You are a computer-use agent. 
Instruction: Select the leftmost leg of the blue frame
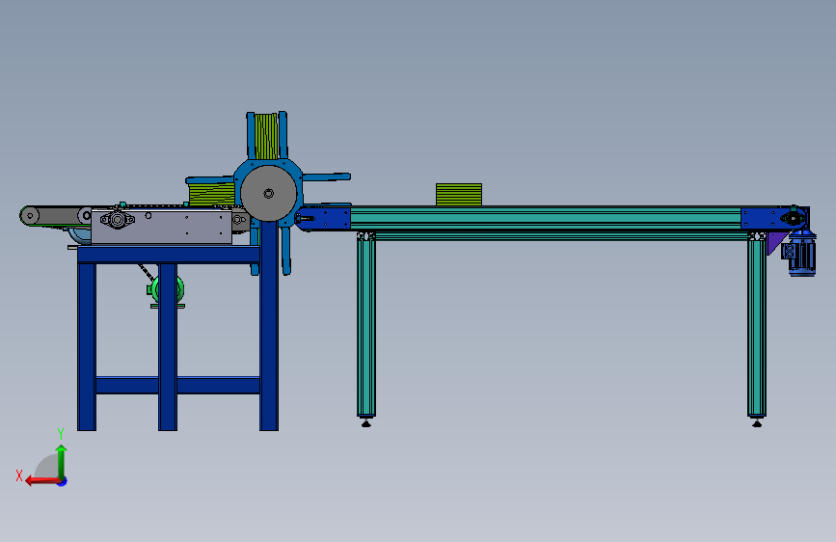click(87, 347)
